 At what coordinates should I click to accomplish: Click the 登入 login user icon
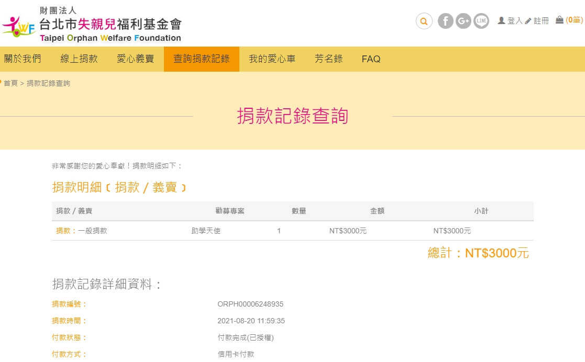[501, 20]
